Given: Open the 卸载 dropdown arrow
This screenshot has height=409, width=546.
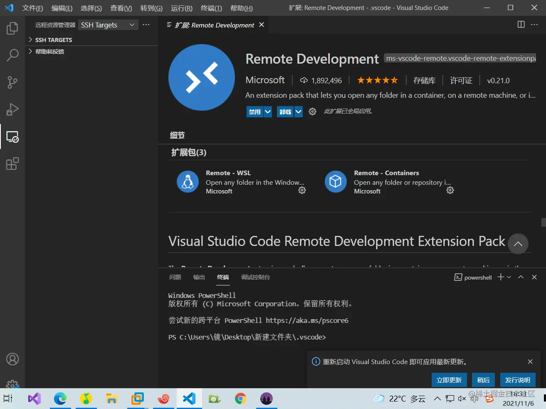Looking at the screenshot, I should (299, 112).
